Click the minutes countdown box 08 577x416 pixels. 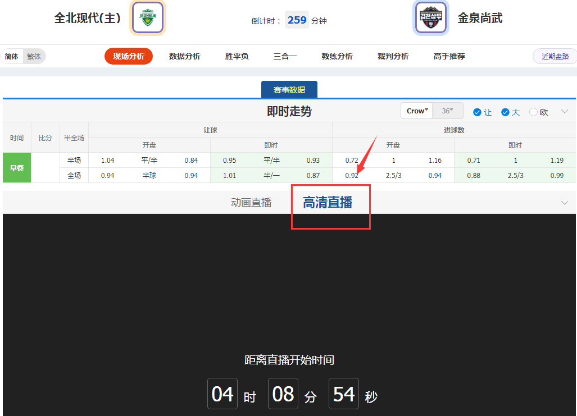point(283,394)
